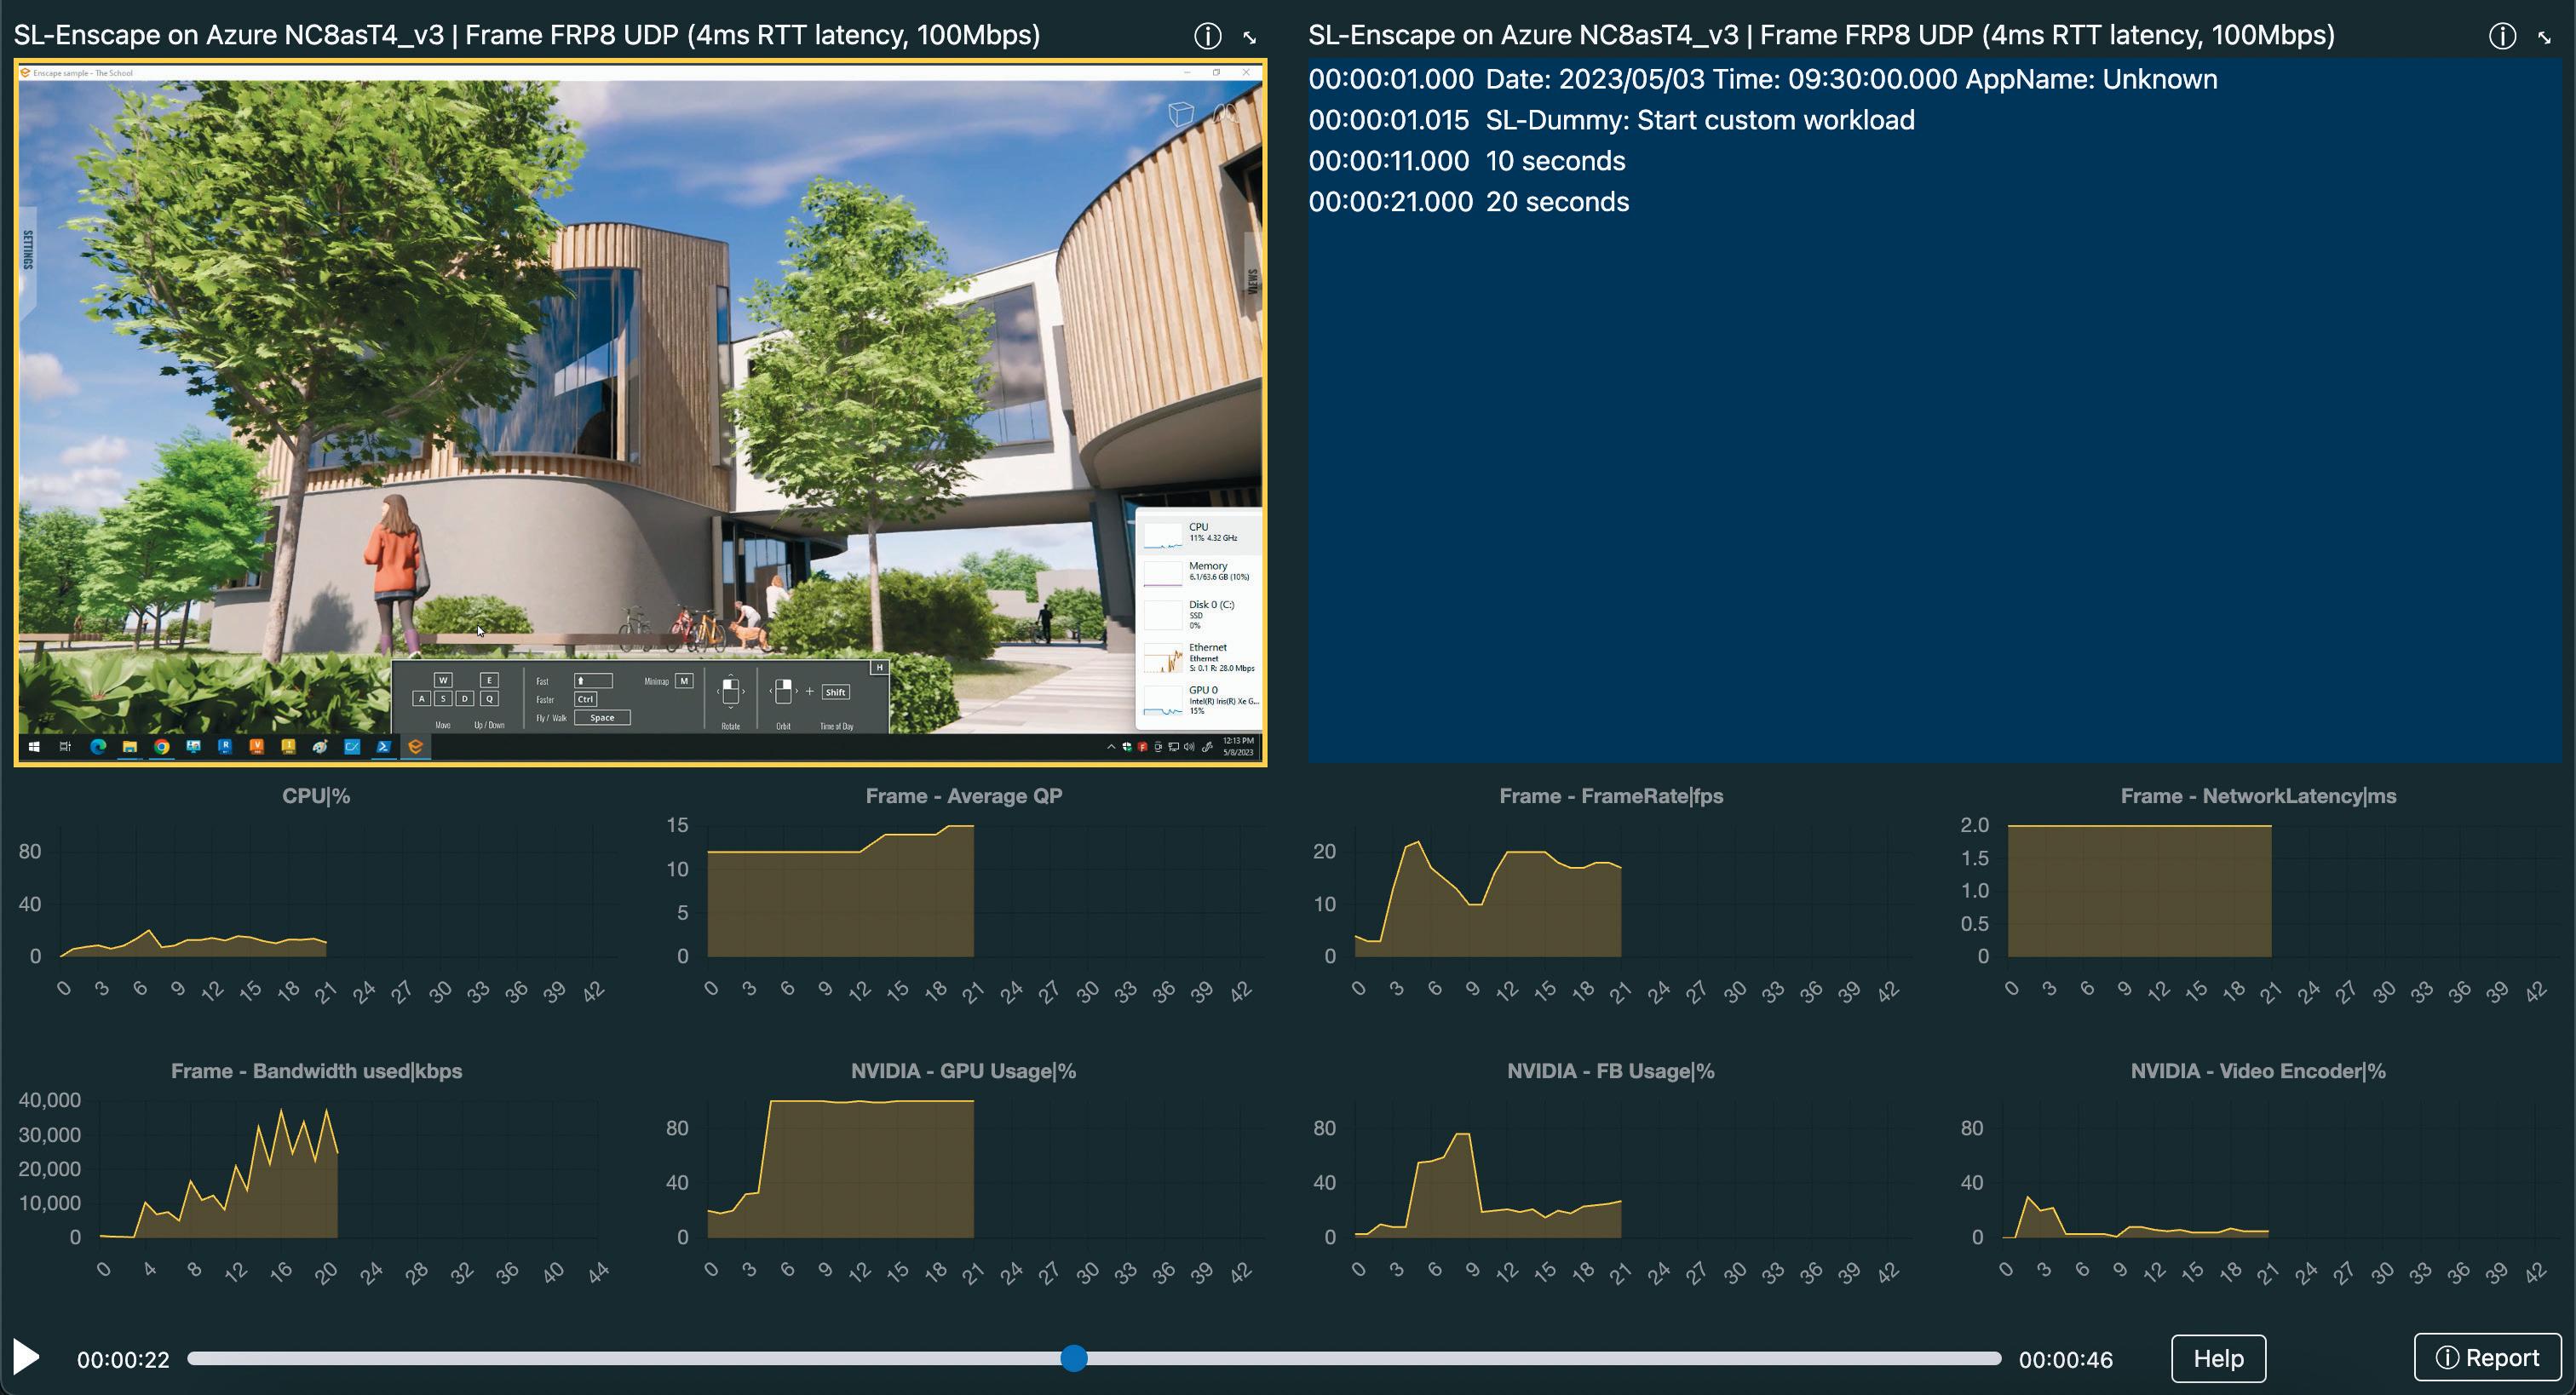Image resolution: width=2576 pixels, height=1395 pixels.
Task: Click the Frame - Bandwidth used|kbps chart title
Action: click(316, 1071)
